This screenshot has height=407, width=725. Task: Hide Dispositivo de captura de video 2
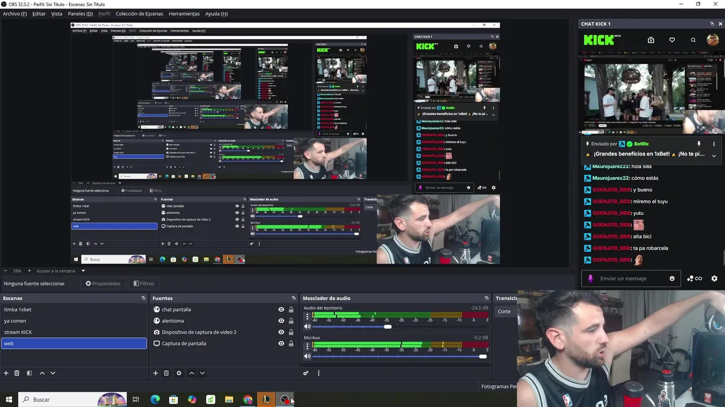[281, 332]
